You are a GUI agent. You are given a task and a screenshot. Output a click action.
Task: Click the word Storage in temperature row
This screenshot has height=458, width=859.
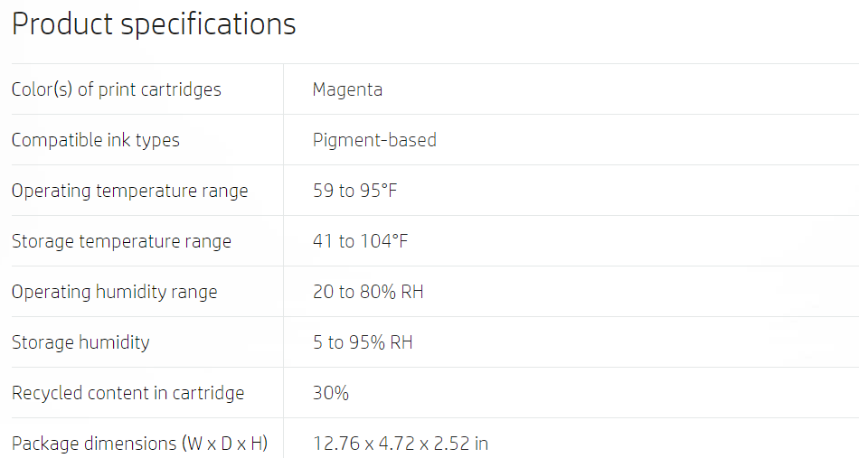click(x=42, y=241)
